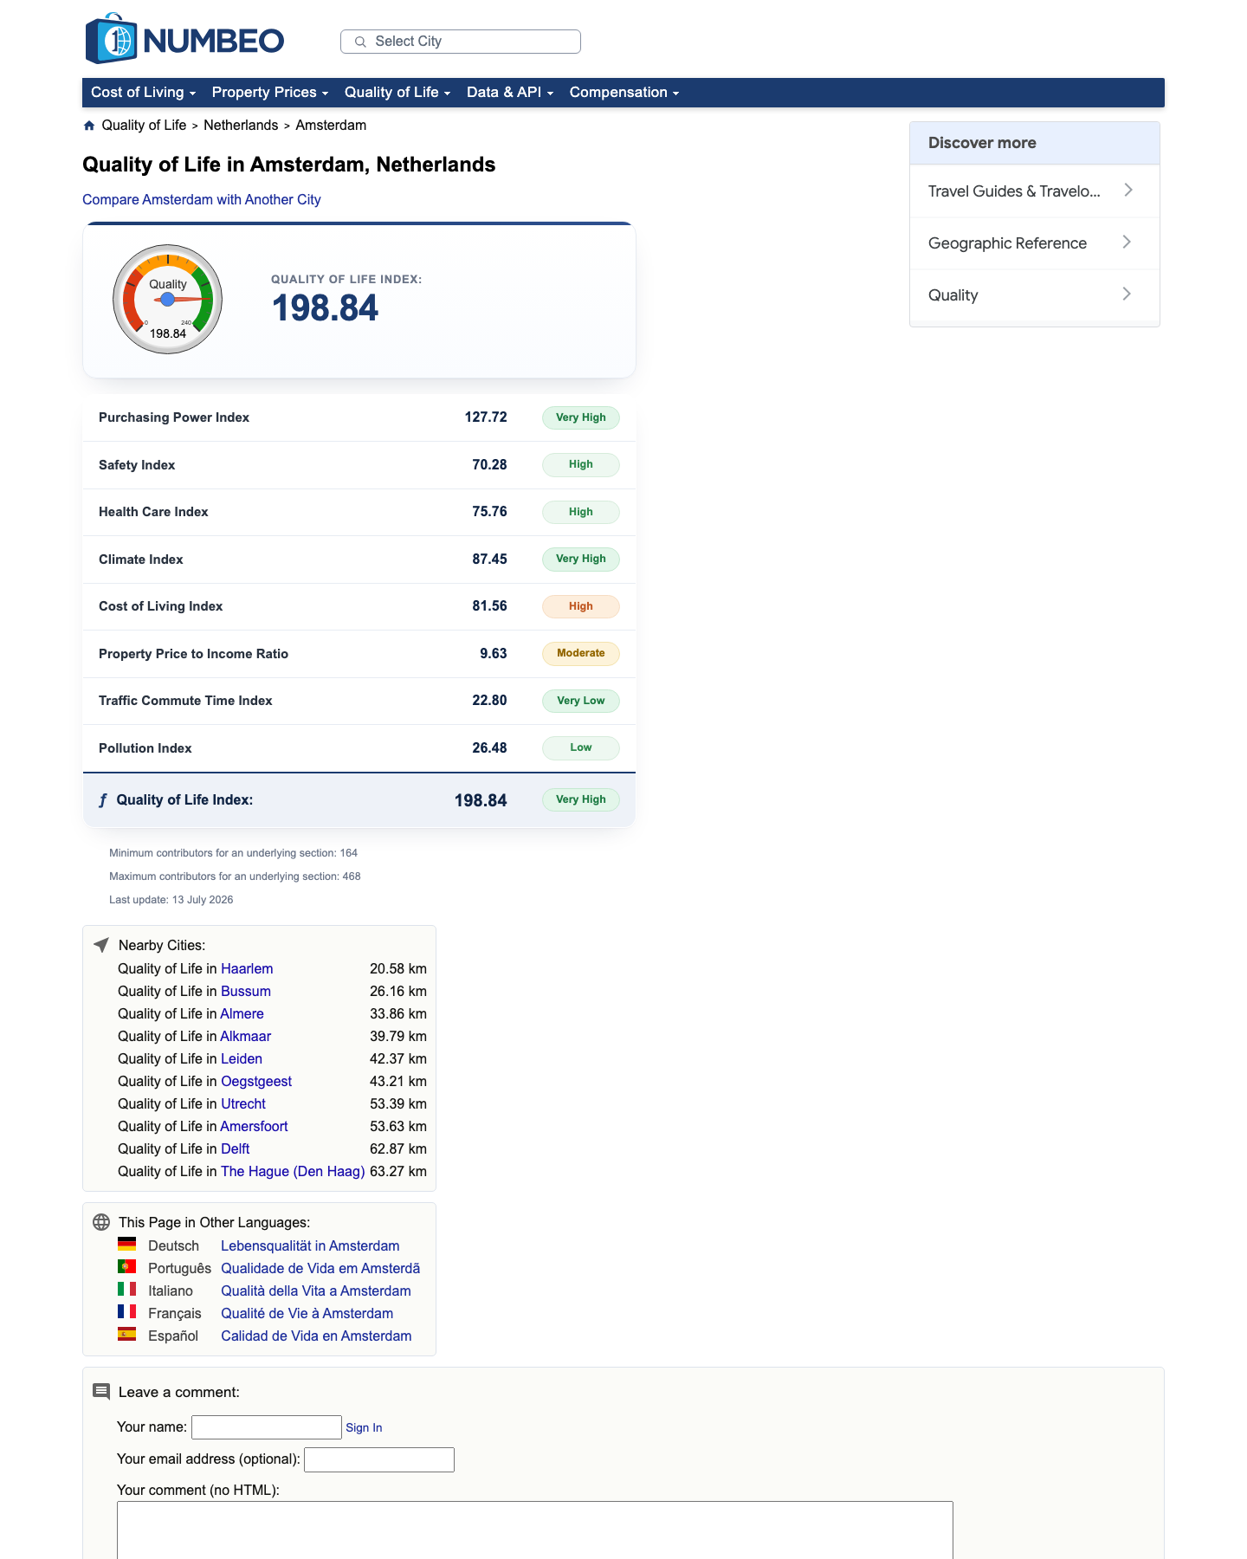Click the Pollution Index value 26.48
This screenshot has height=1559, width=1247.
point(489,747)
